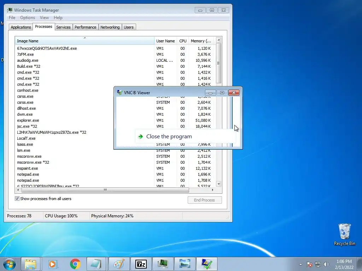The width and height of the screenshot is (362, 271).
Task: Click the Physical Memory: 24% status entry
Action: [112, 216]
